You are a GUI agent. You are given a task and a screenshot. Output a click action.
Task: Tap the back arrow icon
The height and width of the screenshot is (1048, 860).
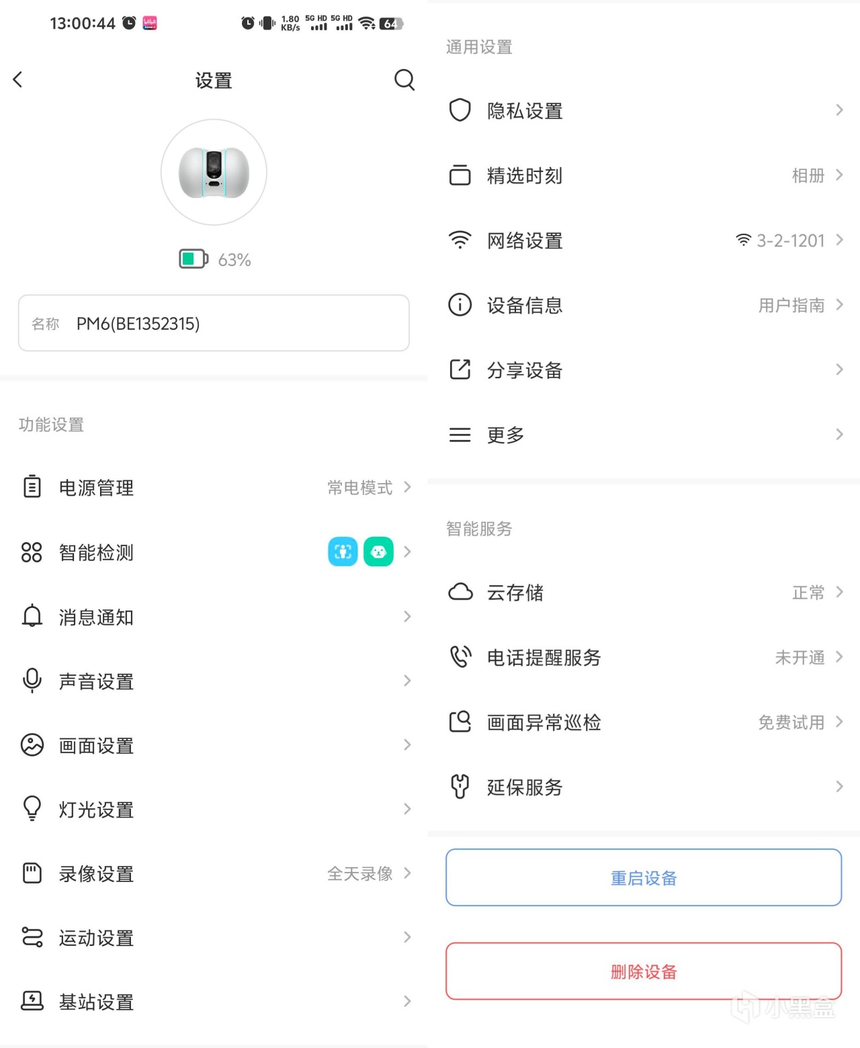coord(18,80)
